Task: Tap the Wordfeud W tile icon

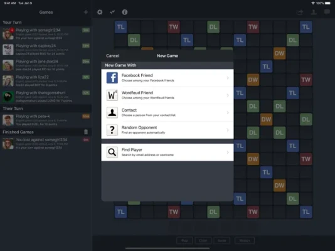Action: (x=112, y=95)
